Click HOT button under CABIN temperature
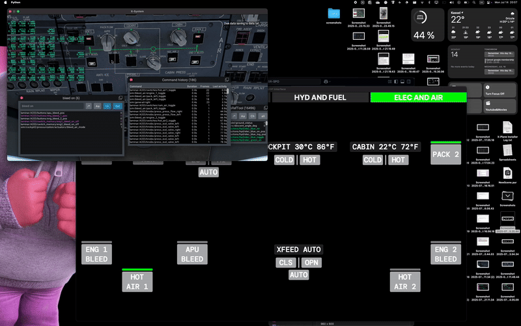The height and width of the screenshot is (326, 521). tap(398, 160)
